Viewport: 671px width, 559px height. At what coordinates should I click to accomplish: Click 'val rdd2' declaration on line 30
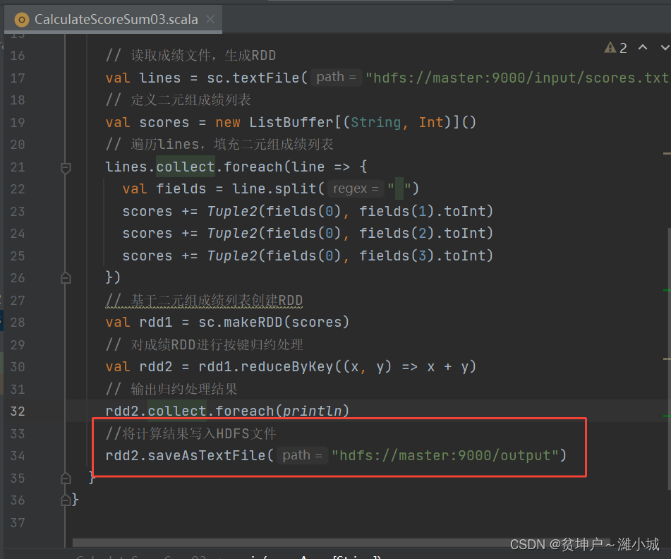pos(139,367)
